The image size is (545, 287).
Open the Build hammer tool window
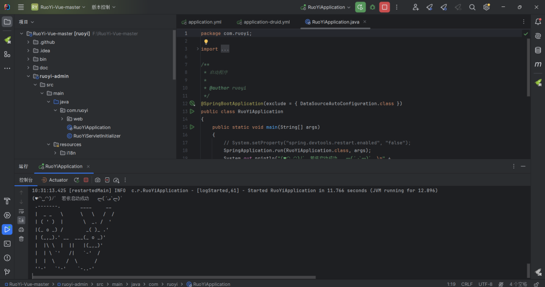(x=7, y=201)
